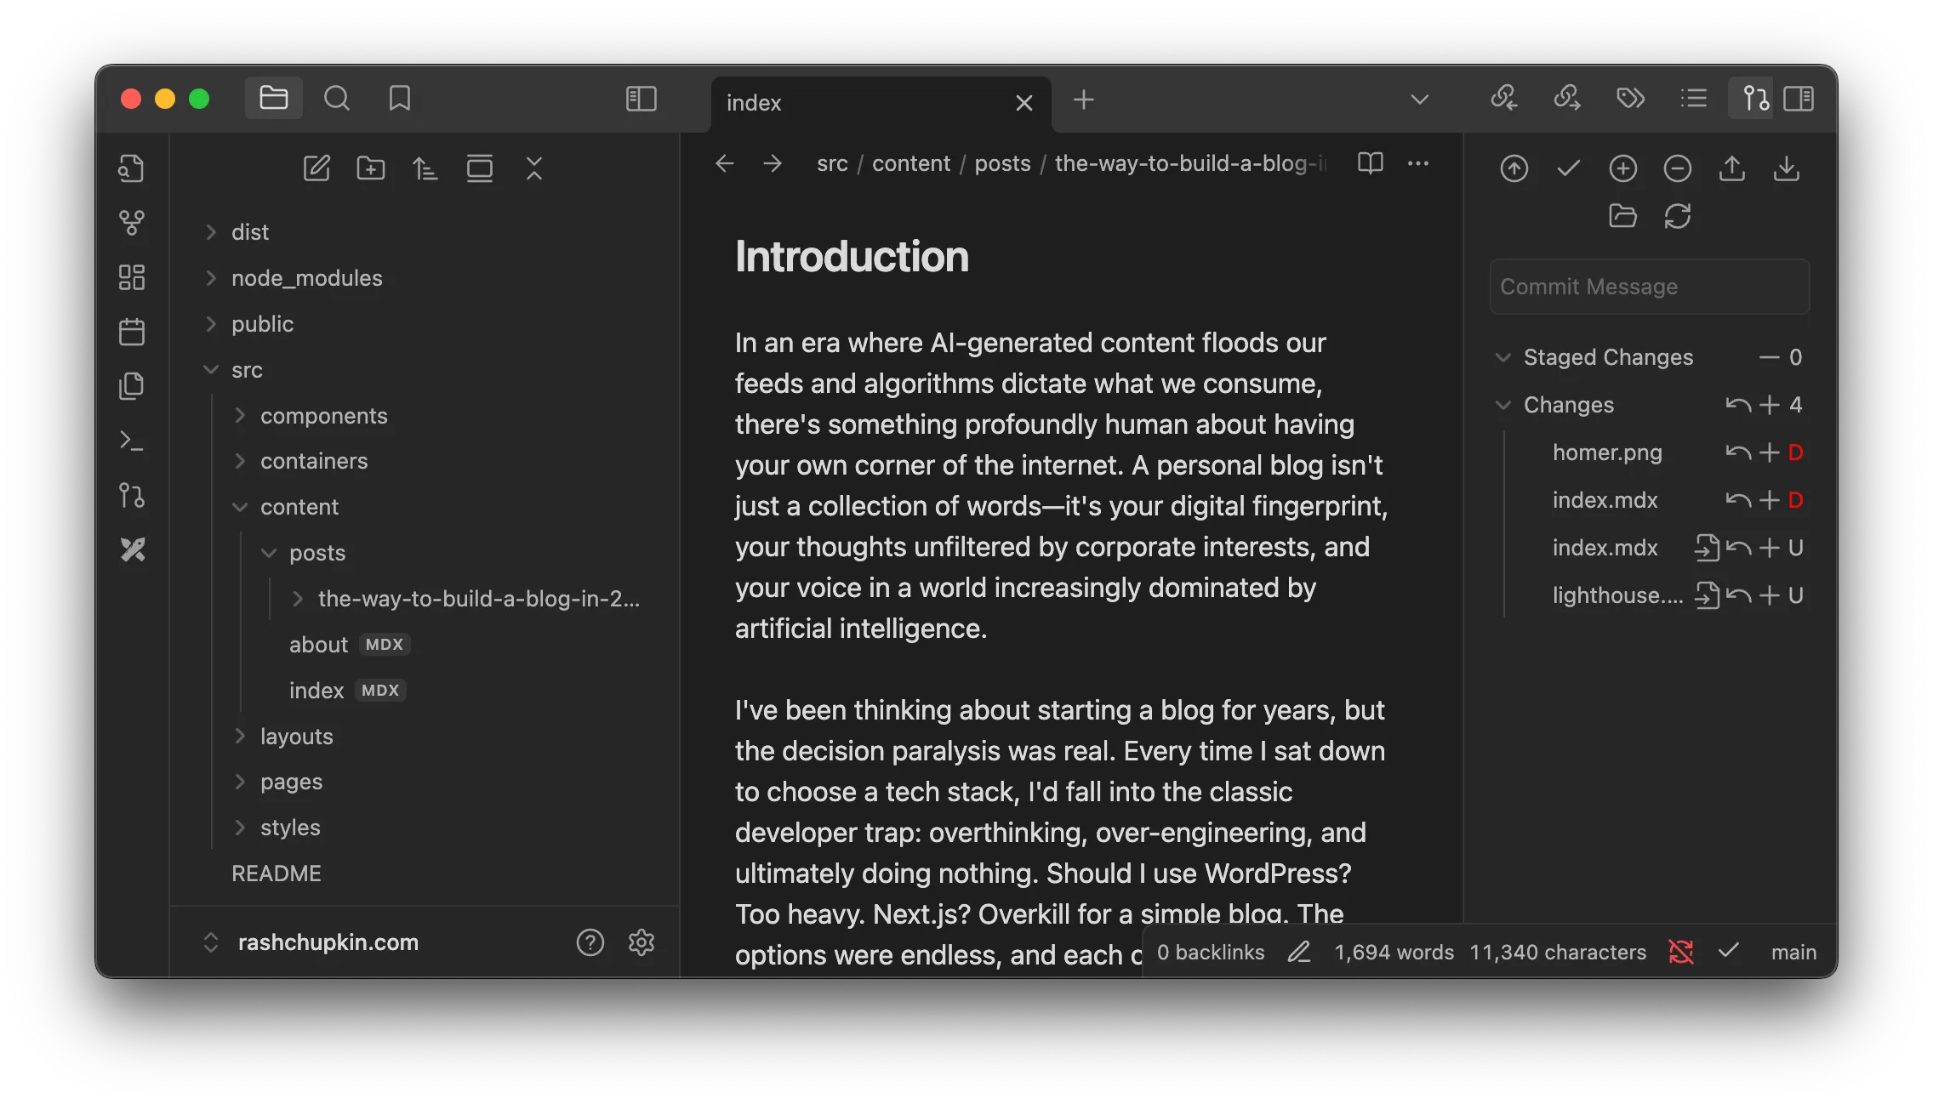1933x1104 pixels.
Task: Open the tags pane tab
Action: (1630, 99)
